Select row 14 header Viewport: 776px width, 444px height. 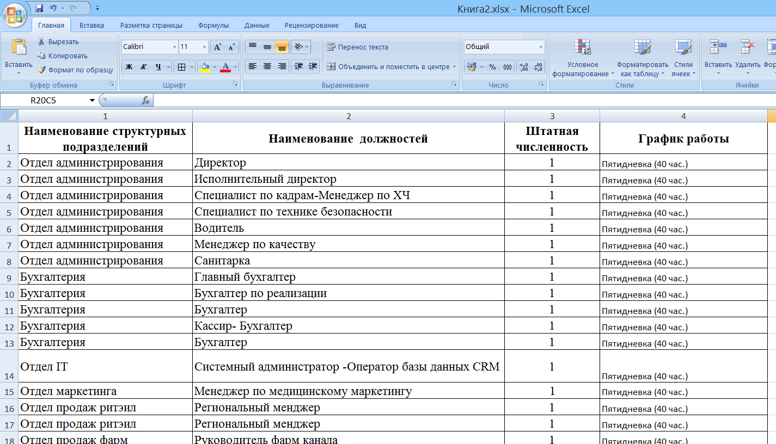point(9,366)
